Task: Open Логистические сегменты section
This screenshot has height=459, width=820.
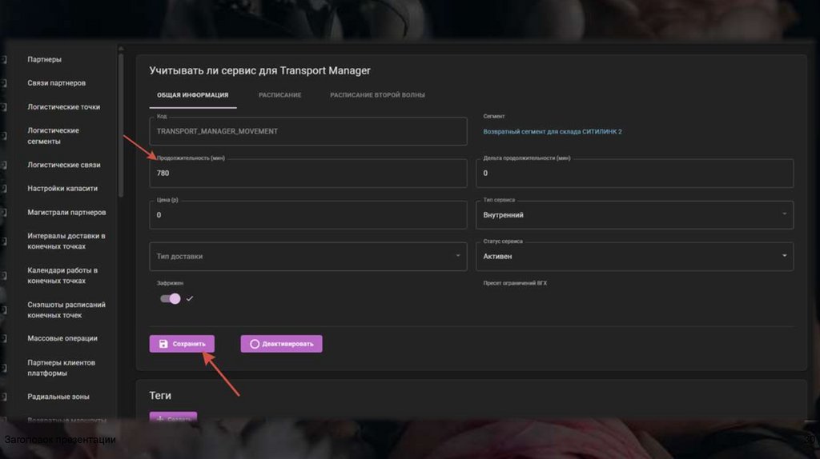Action: coord(54,136)
